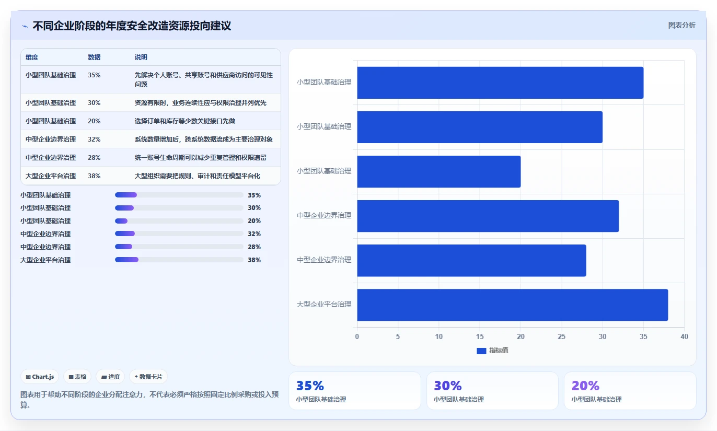Click the chart bar reaching 30

coord(480,127)
